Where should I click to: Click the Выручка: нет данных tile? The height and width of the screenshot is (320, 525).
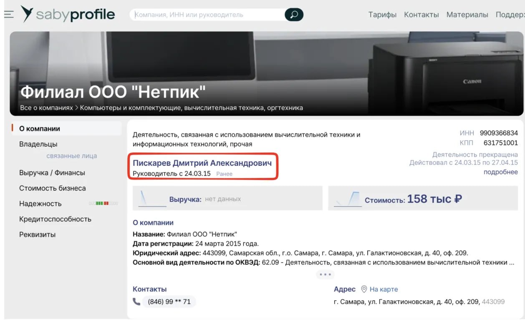[x=227, y=198]
